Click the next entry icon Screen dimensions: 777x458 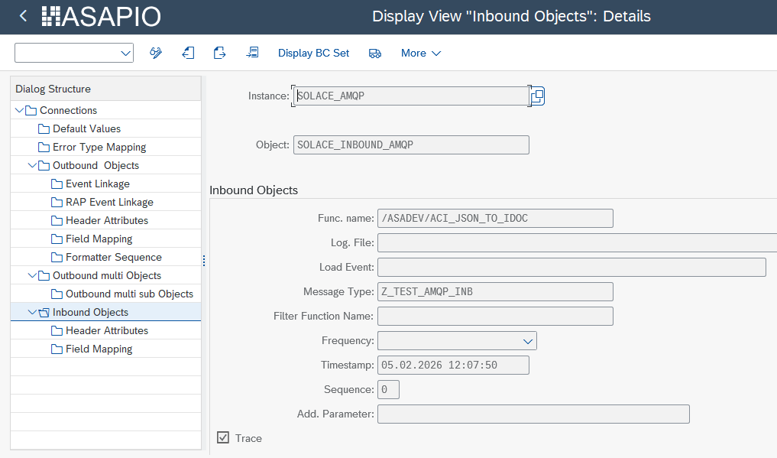coord(220,53)
